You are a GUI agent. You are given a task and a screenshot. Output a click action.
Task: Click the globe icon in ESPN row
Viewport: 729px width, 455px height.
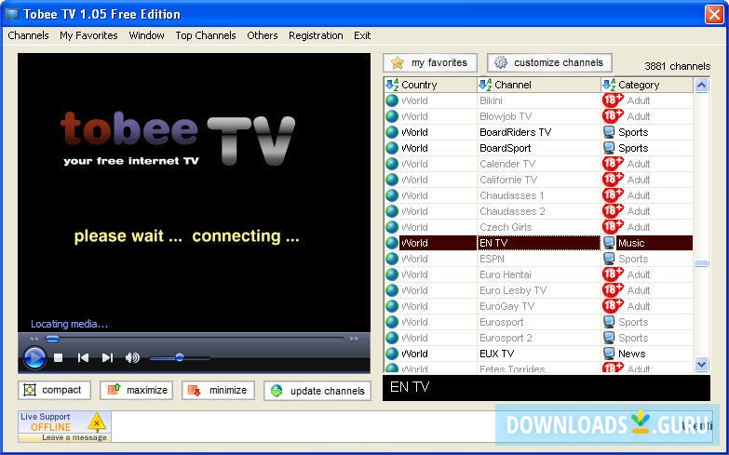click(392, 259)
